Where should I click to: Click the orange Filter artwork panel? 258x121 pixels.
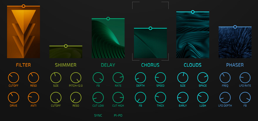(x=24, y=32)
